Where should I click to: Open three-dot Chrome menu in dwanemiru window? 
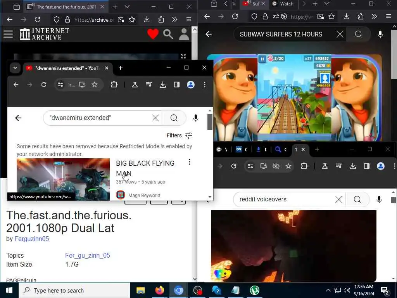click(x=205, y=85)
